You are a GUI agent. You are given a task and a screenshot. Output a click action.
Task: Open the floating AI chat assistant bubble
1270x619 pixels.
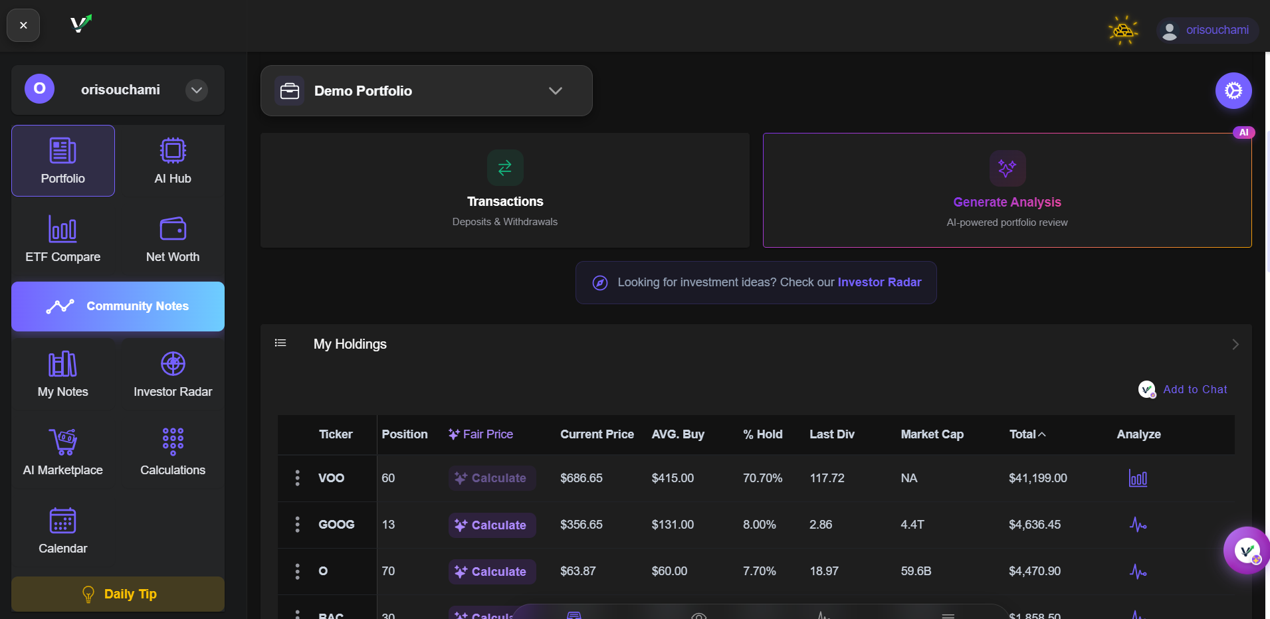click(x=1246, y=550)
